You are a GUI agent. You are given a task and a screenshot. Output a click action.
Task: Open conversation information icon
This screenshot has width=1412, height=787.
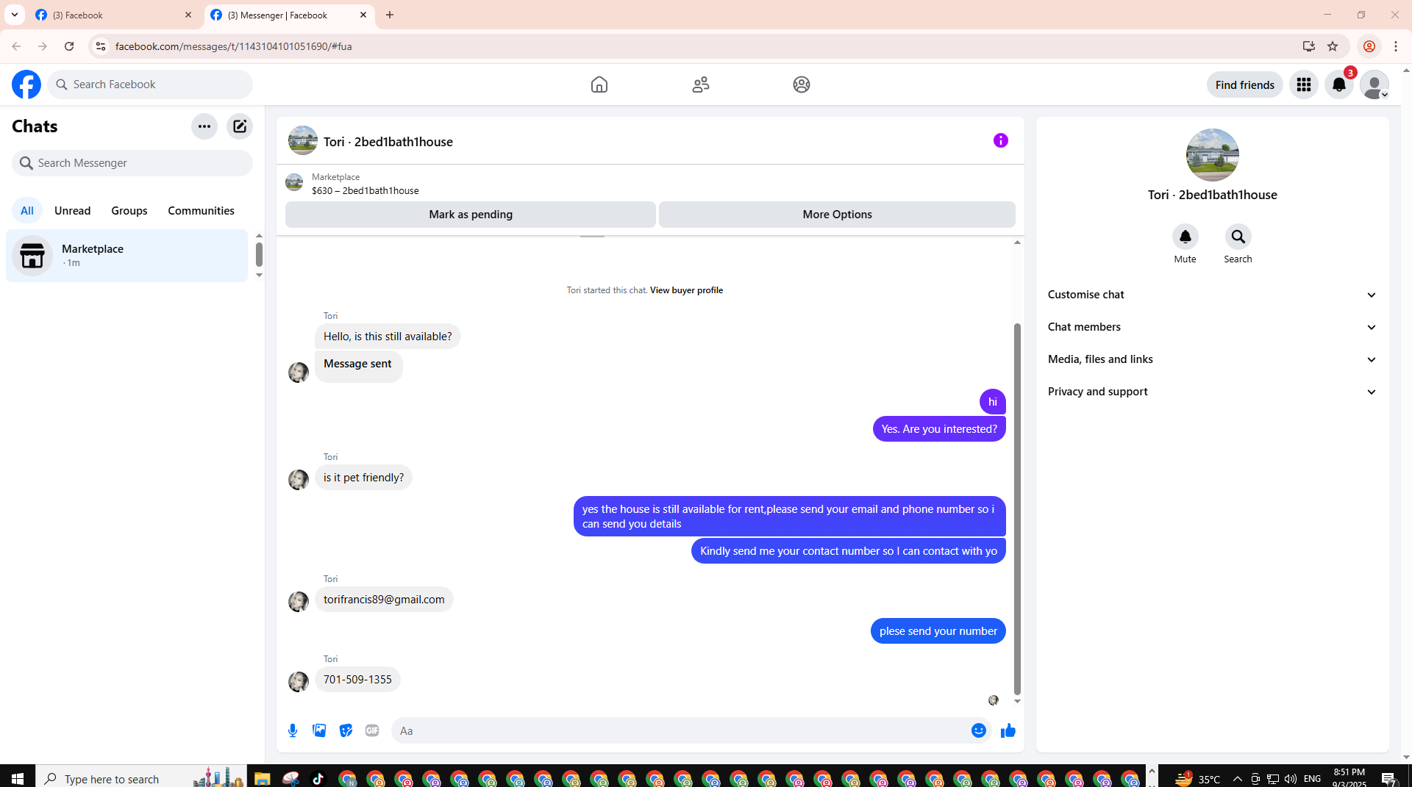click(1001, 140)
